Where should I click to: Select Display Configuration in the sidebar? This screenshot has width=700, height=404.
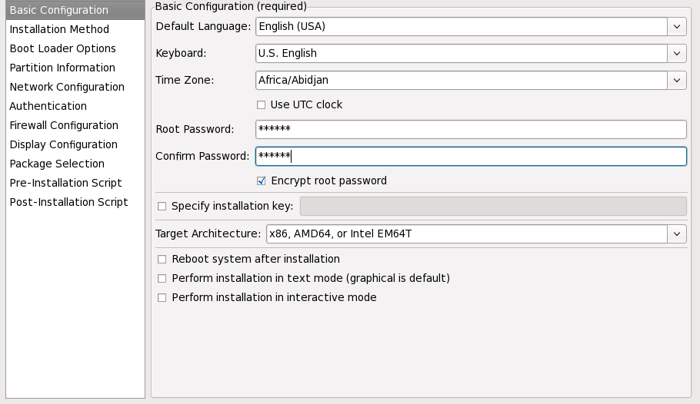click(63, 144)
